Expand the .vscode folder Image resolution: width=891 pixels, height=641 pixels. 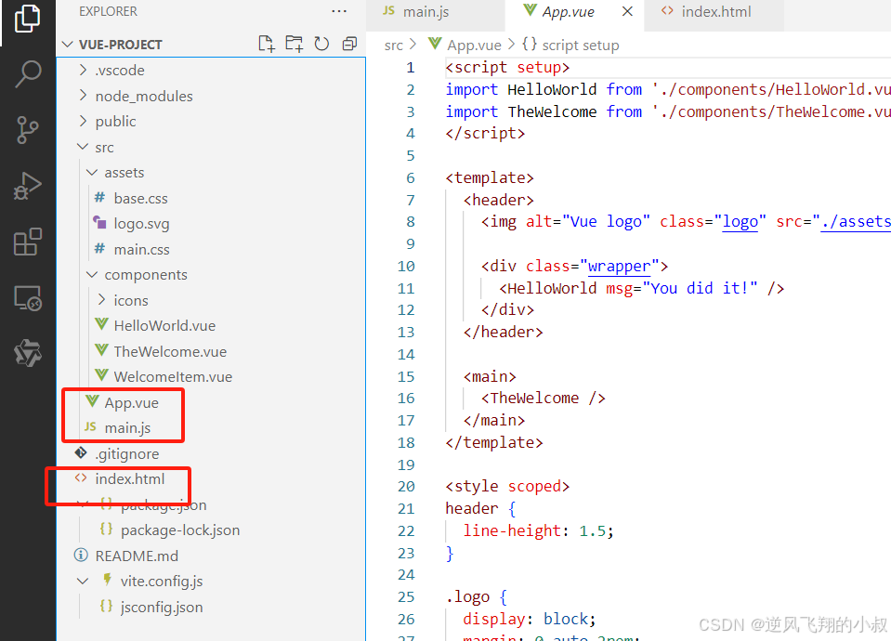click(x=83, y=70)
